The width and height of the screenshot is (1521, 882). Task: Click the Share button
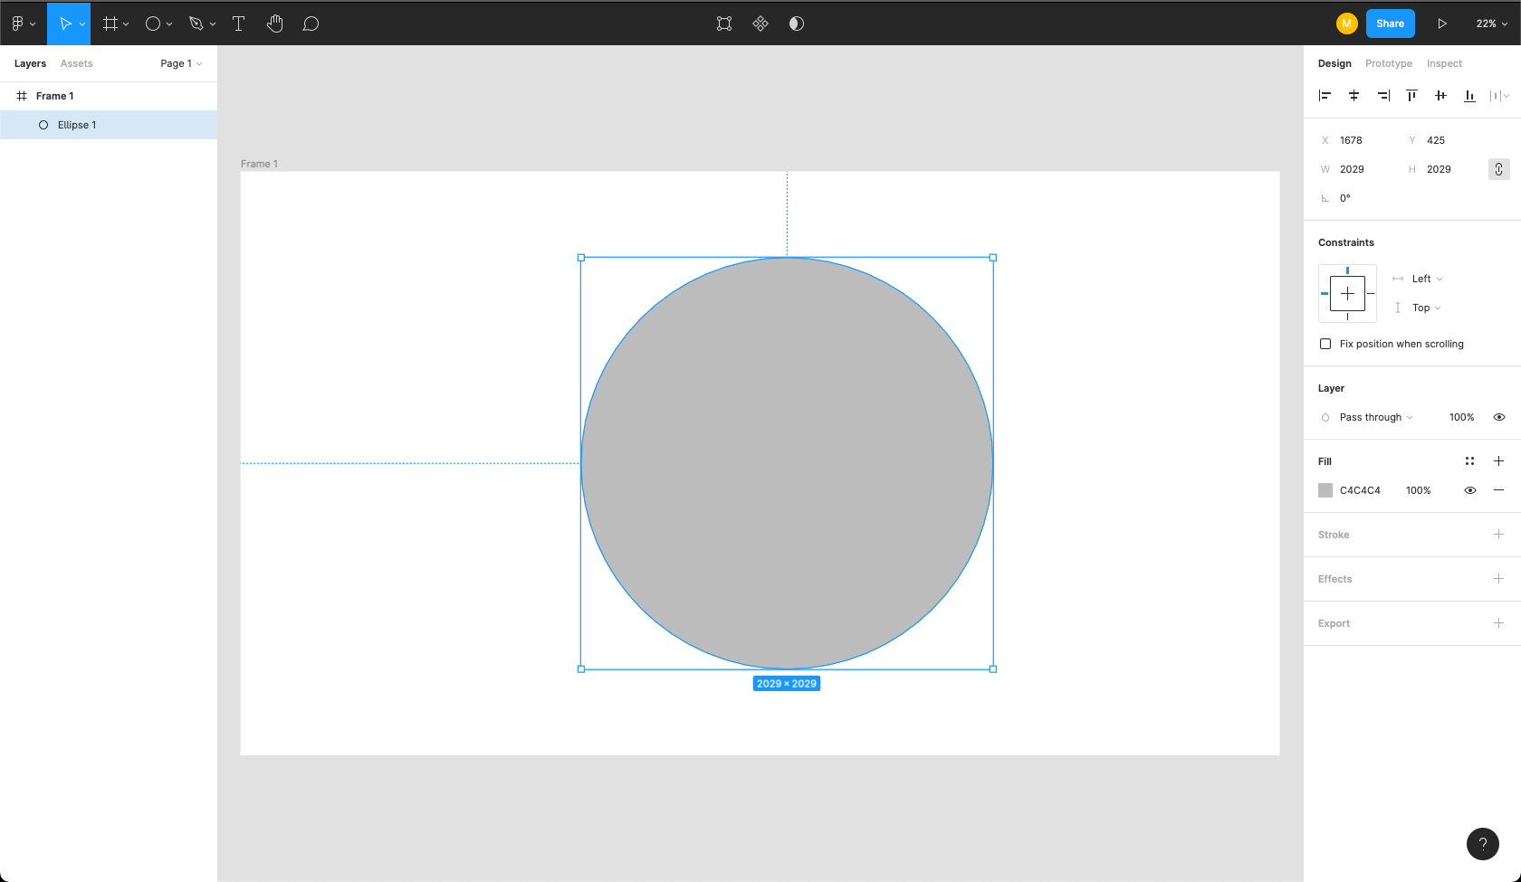pyautogui.click(x=1390, y=24)
